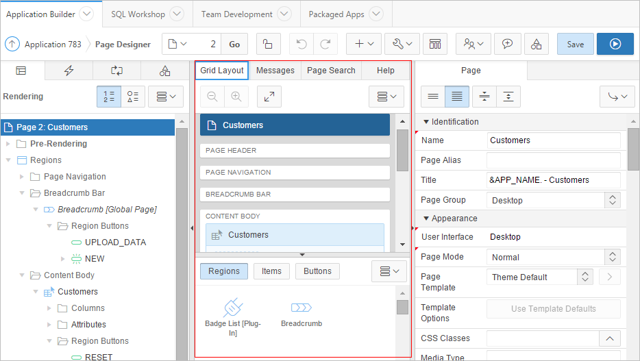Open the SQL Workshop tab
Screen dimensions: 640x361
147,14
